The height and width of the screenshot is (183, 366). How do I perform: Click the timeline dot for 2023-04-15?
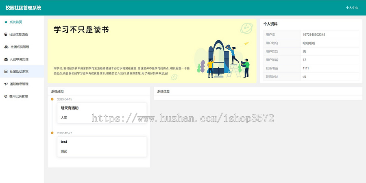(52, 99)
